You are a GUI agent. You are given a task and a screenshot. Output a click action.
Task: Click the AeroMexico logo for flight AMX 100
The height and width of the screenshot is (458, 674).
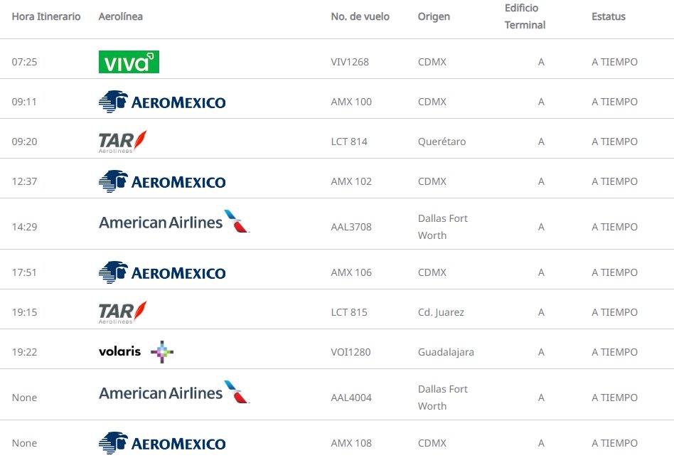[162, 102]
